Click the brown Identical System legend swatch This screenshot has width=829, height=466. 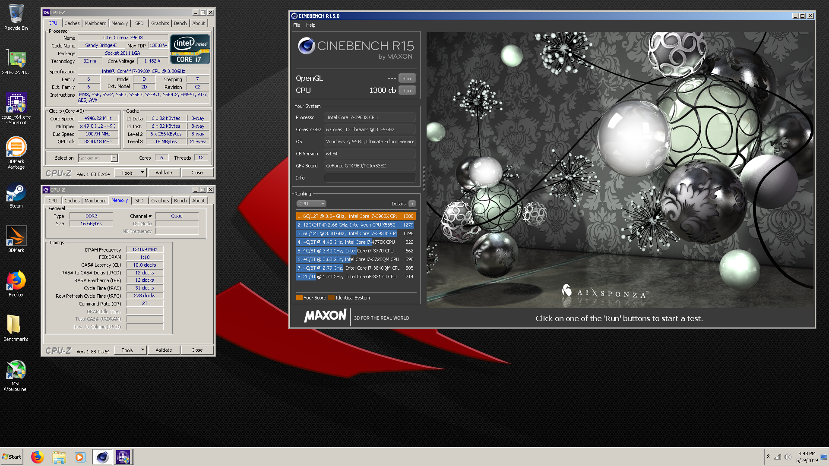tap(331, 298)
